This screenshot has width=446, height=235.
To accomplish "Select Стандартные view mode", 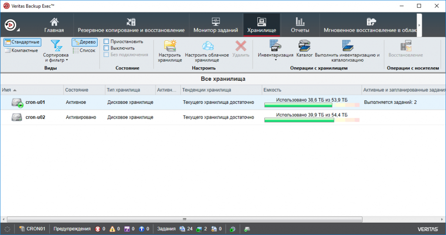I will click(x=23, y=42).
